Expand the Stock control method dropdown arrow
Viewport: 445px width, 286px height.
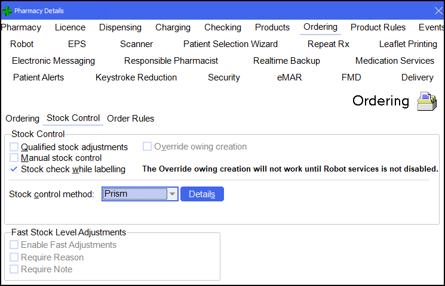[172, 194]
